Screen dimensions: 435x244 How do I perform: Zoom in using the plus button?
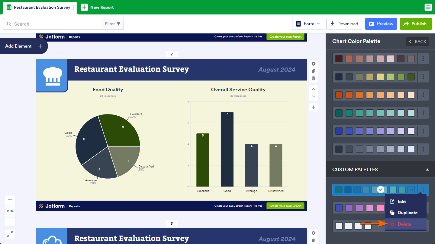(x=10, y=200)
